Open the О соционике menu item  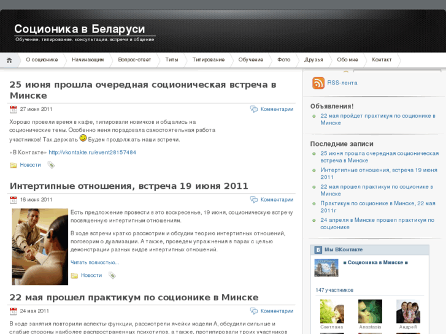pos(42,59)
